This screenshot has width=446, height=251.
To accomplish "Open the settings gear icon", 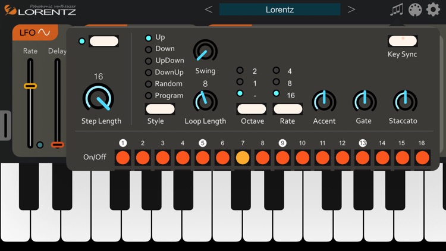I will click(x=433, y=10).
